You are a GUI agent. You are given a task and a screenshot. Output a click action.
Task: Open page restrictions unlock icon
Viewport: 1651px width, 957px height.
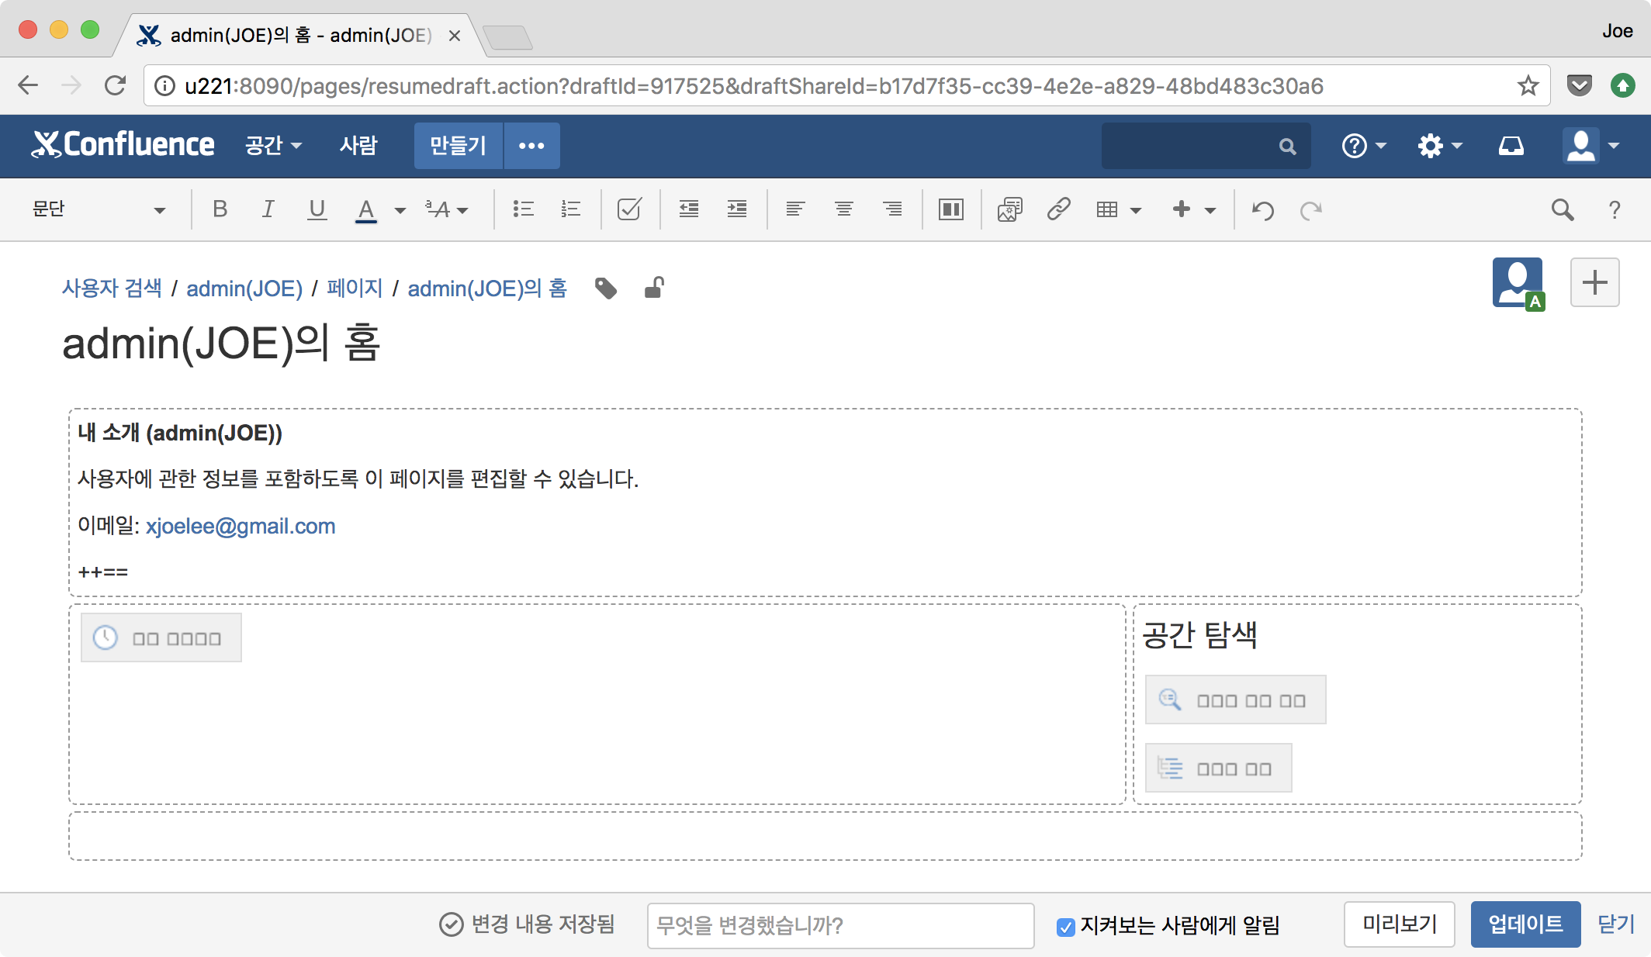point(654,288)
